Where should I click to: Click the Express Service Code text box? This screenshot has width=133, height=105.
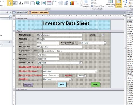tap(71, 51)
